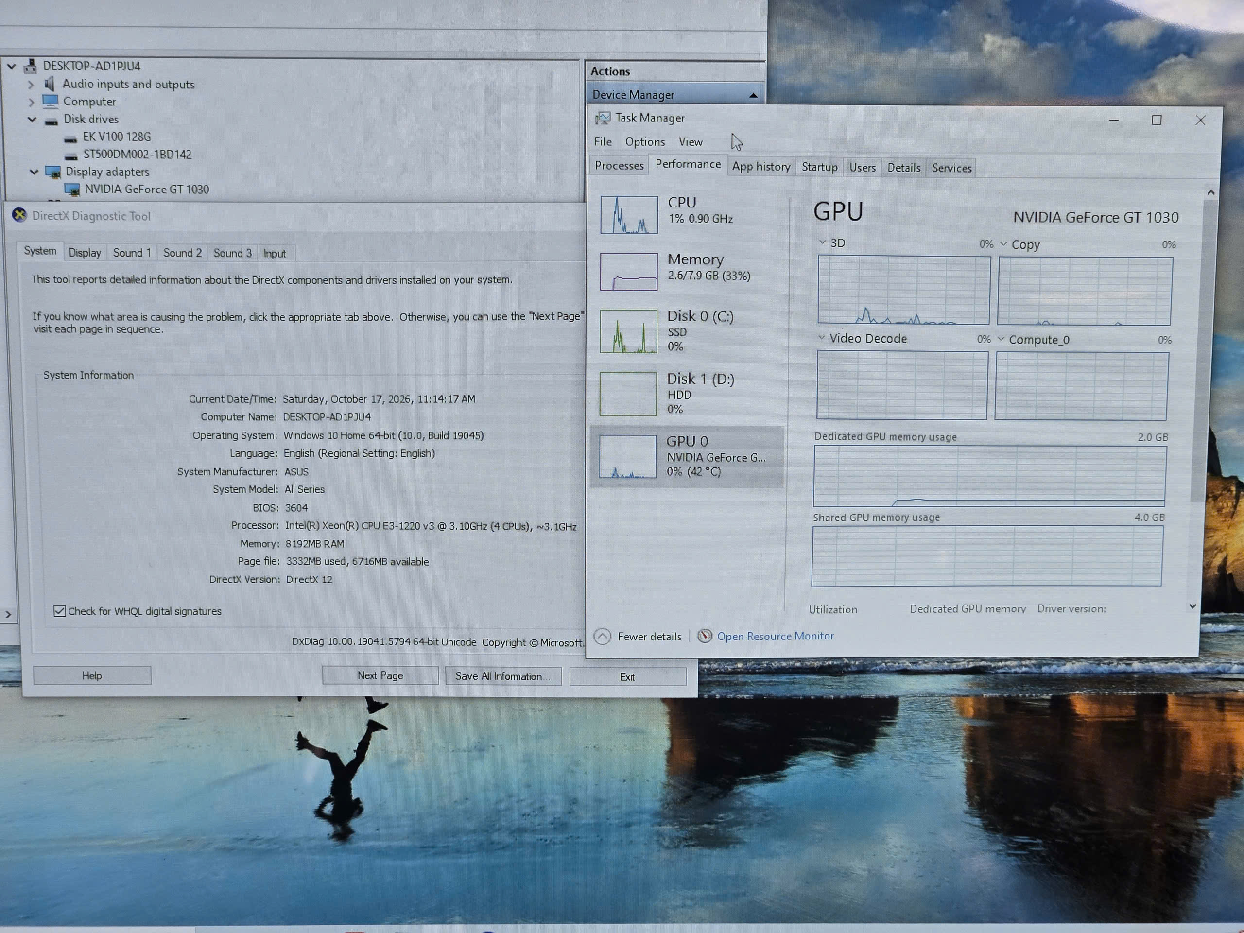1244x933 pixels.
Task: Switch to the Sound 1 tab in DxDiag
Action: pyautogui.click(x=132, y=253)
